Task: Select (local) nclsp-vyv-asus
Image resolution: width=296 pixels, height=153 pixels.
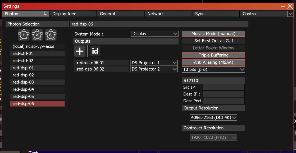Action: tap(37, 46)
